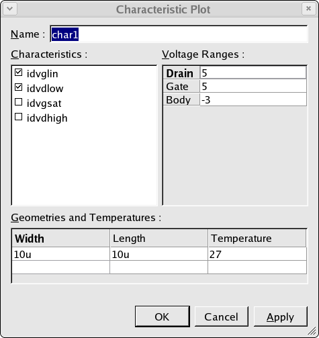Image resolution: width=319 pixels, height=338 pixels.
Task: Enable the idvgsat characteristic
Action: (18, 102)
